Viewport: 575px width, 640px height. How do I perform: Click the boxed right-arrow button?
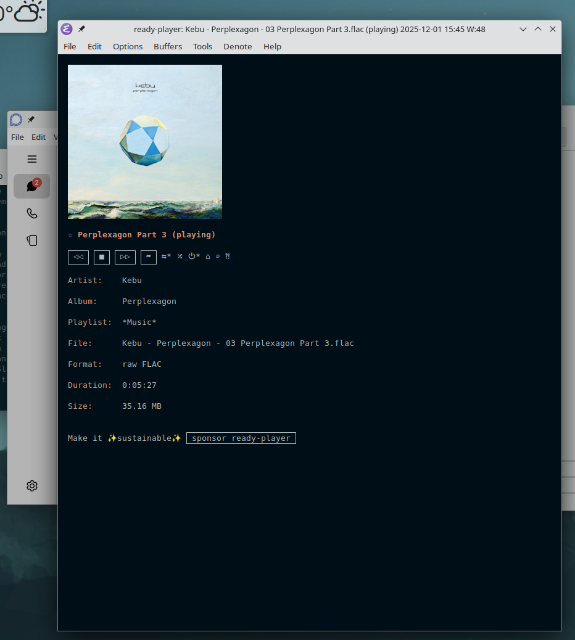coord(149,256)
